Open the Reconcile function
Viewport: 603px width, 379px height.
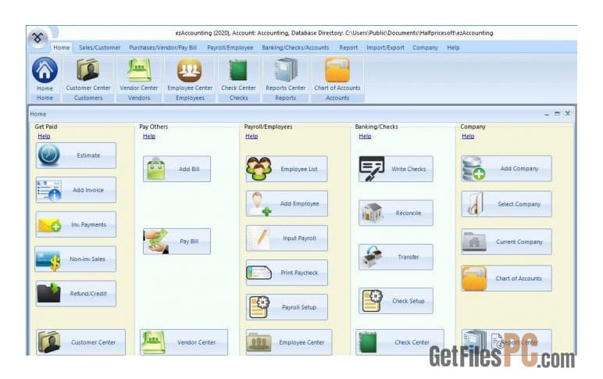(396, 213)
